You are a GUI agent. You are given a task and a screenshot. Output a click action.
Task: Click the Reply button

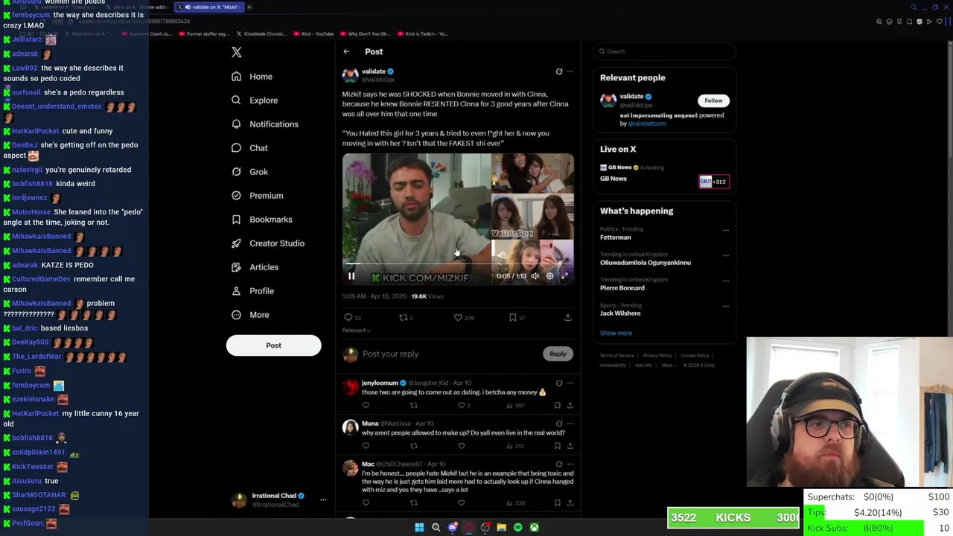point(558,354)
